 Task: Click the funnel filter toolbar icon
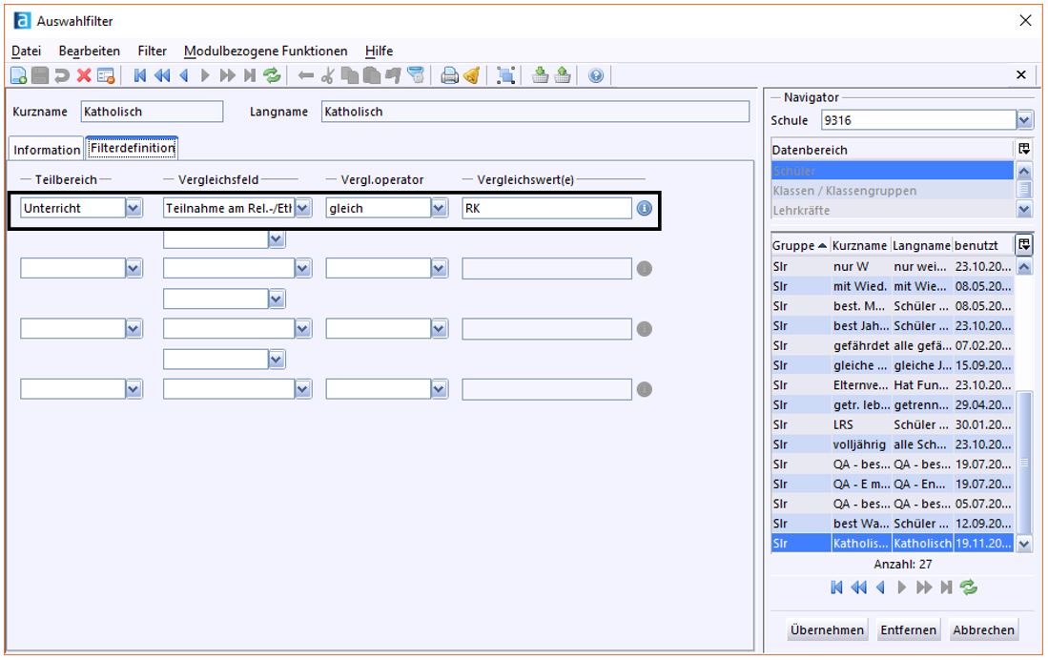[415, 75]
